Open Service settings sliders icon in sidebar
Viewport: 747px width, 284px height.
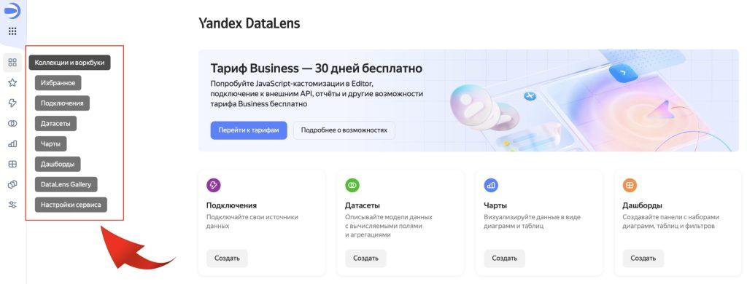(x=13, y=205)
